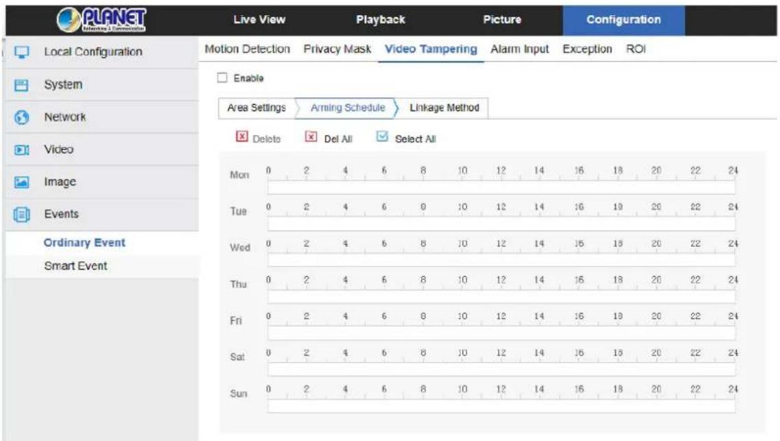Click the Monday schedule timeline bar
780x441 pixels.
click(501, 187)
